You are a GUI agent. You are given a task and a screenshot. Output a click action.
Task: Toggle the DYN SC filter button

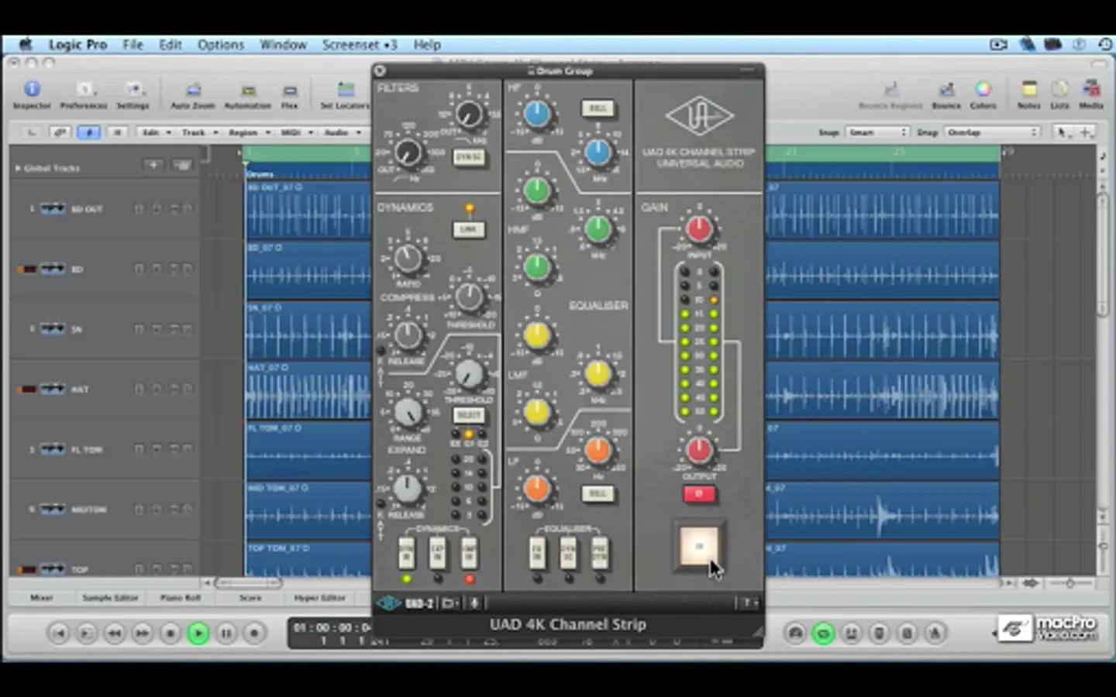point(469,157)
